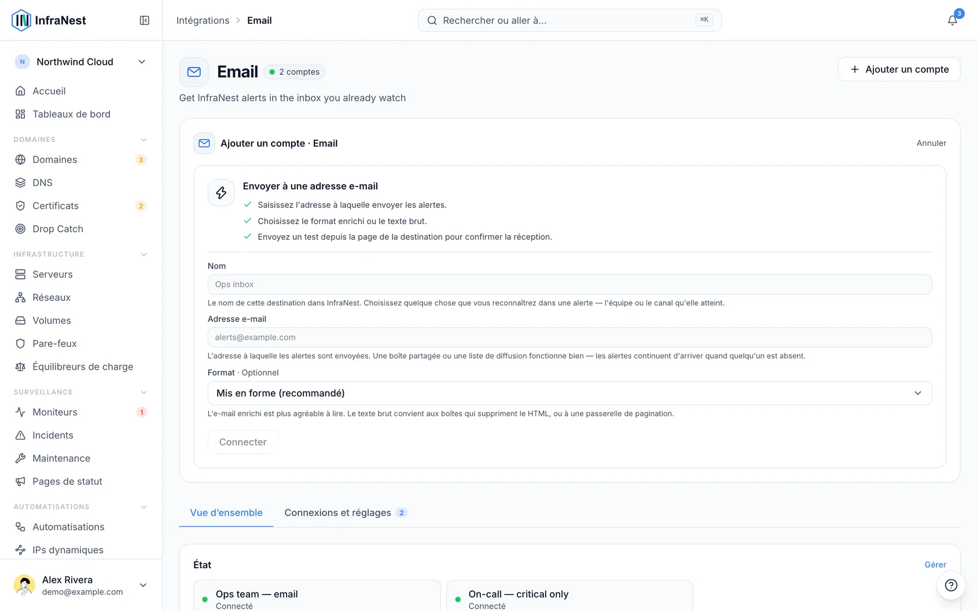The height and width of the screenshot is (611, 977).
Task: Open the notifications bell
Action: click(952, 20)
